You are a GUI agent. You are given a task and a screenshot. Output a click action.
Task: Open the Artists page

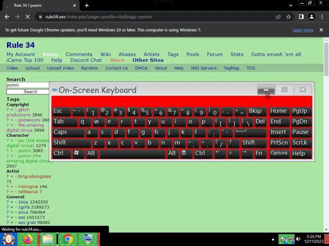[152, 54]
